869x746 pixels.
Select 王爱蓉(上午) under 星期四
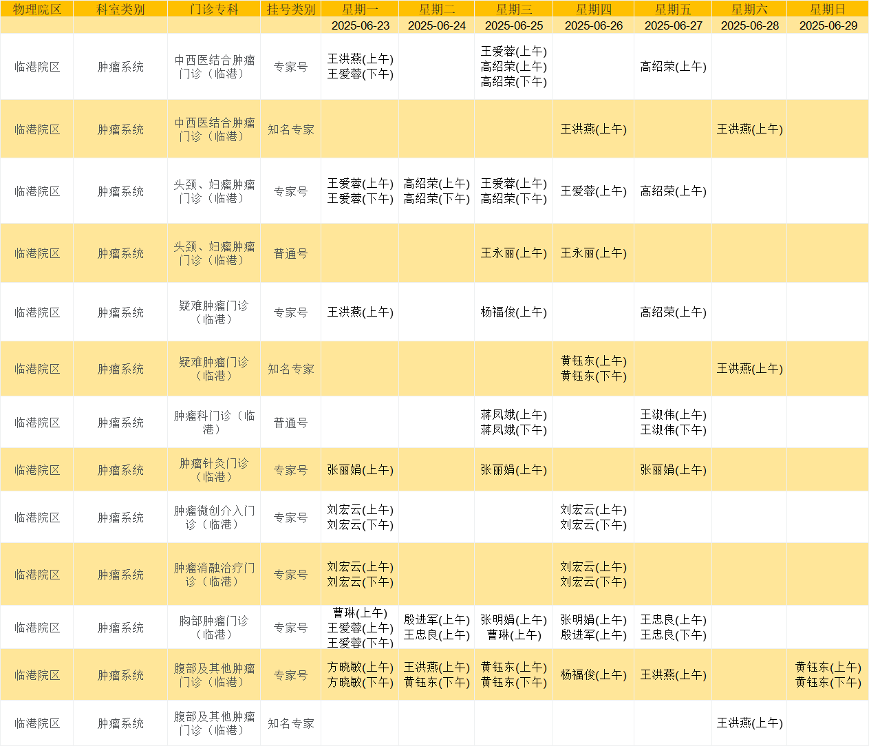594,191
